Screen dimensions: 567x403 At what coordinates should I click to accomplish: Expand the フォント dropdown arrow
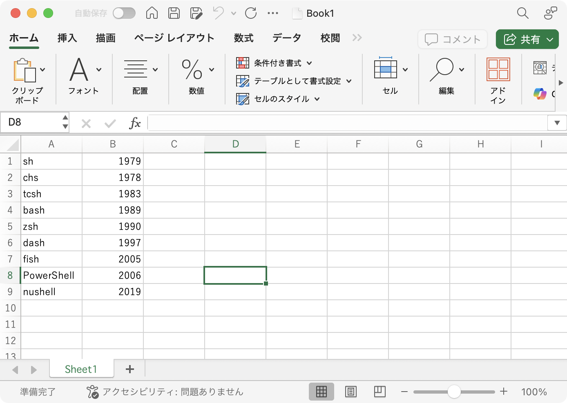coord(98,69)
